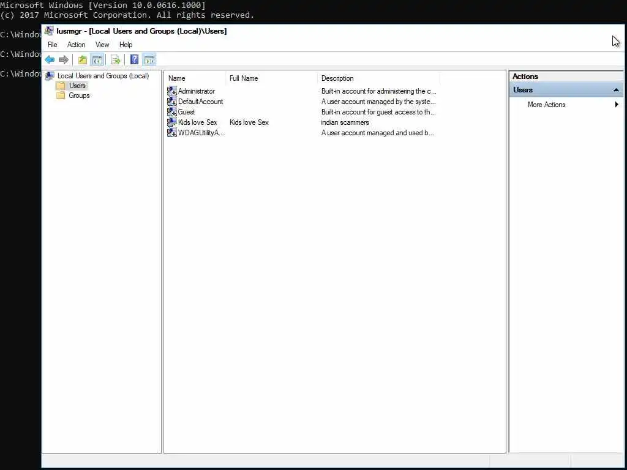Click the Microsoft Windows version line in Command Prompt
627x470 pixels.
tap(103, 5)
